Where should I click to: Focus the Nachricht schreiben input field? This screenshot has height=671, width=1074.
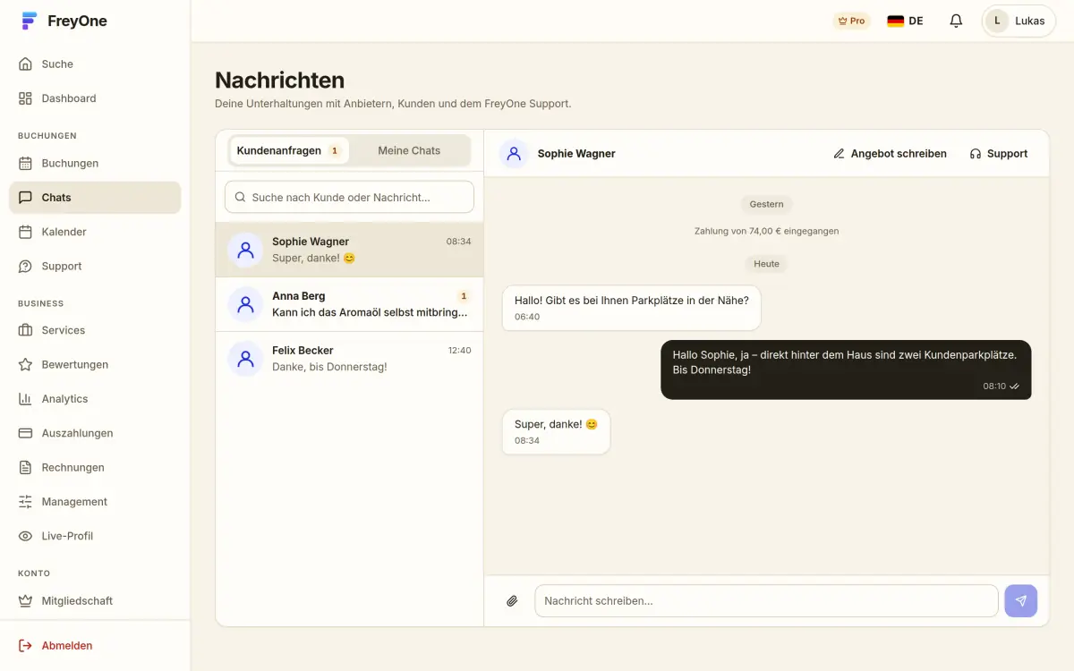pos(766,601)
